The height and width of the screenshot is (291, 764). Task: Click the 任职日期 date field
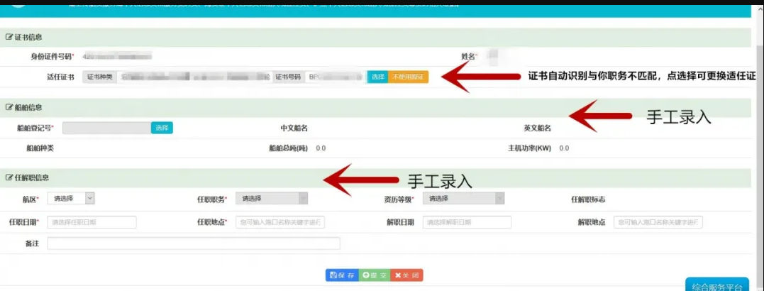(x=92, y=222)
